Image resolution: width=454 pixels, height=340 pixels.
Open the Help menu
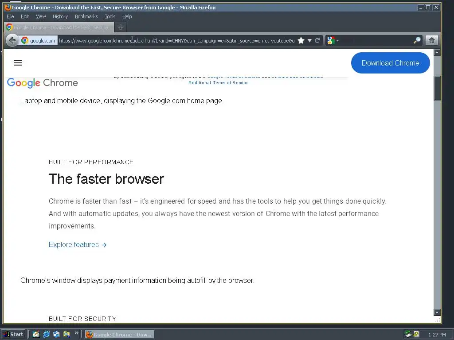pos(127,16)
